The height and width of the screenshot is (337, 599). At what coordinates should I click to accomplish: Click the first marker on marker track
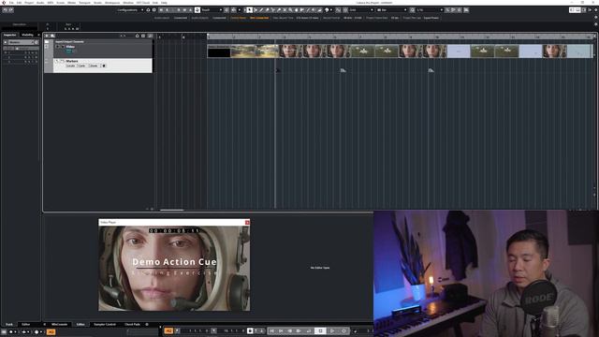[278, 70]
